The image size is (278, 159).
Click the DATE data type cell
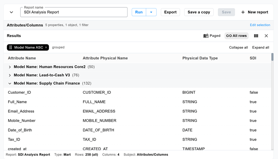(x=187, y=130)
